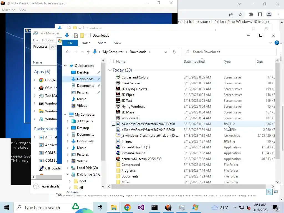Click the Properties quick access toolbar icon
This screenshot has height=213, width=284.
[x=76, y=35]
